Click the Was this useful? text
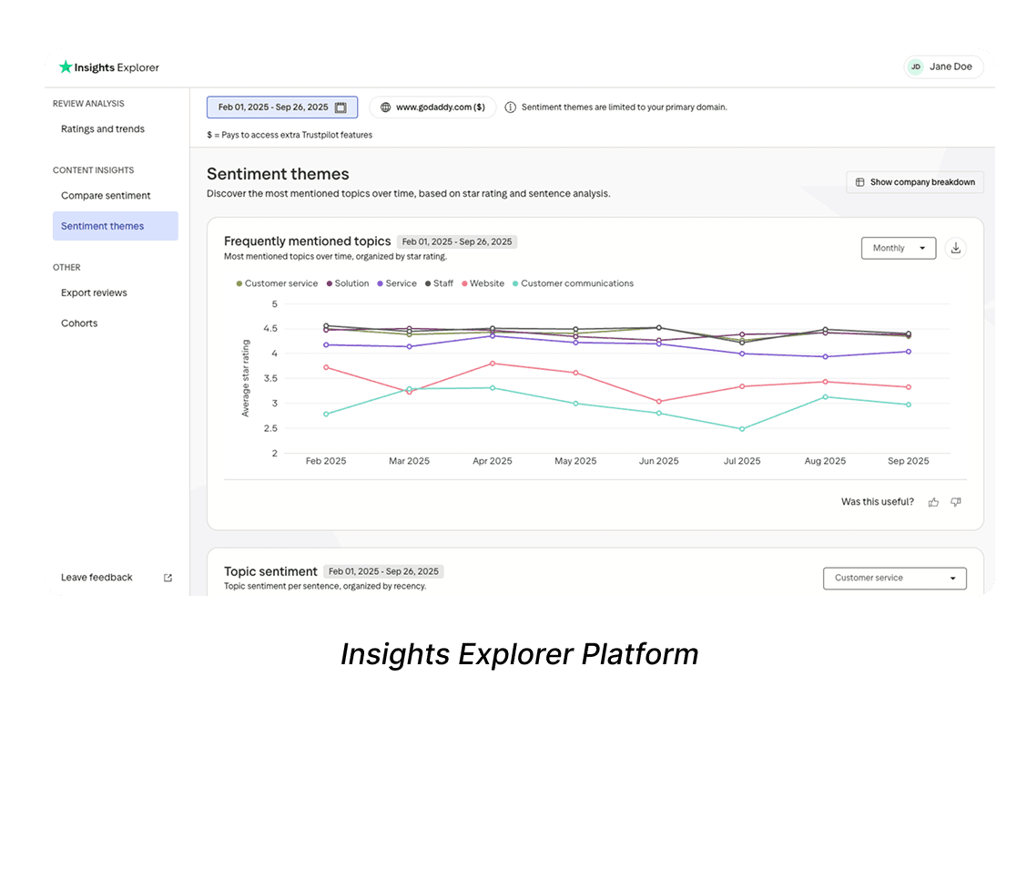 coord(878,502)
